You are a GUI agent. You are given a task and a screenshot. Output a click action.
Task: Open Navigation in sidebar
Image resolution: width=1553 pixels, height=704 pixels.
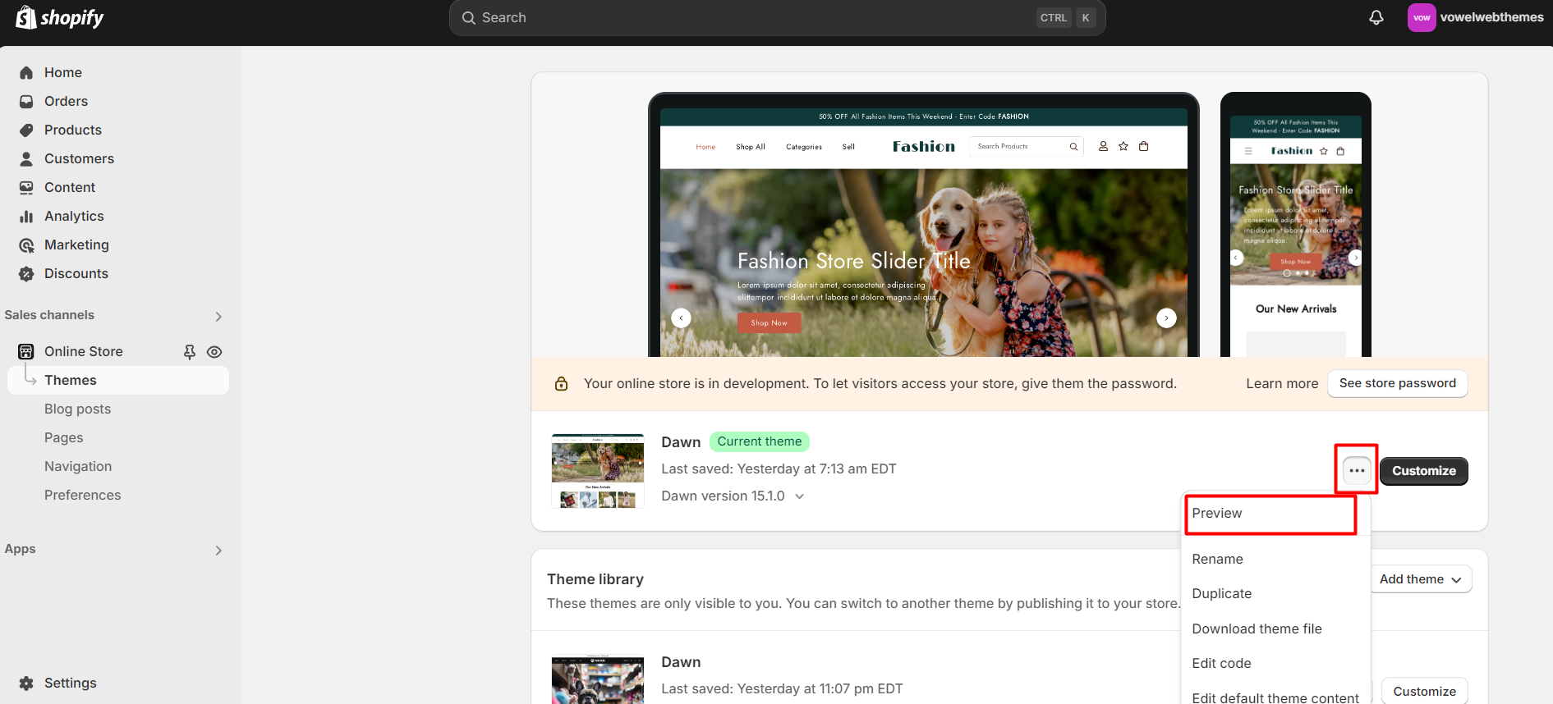point(78,467)
